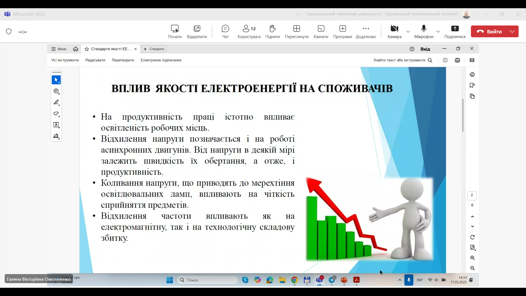Screen dimensions: 526x296
Task: Click the PDF viewer vertical scrollbar
Action: tap(463, 116)
